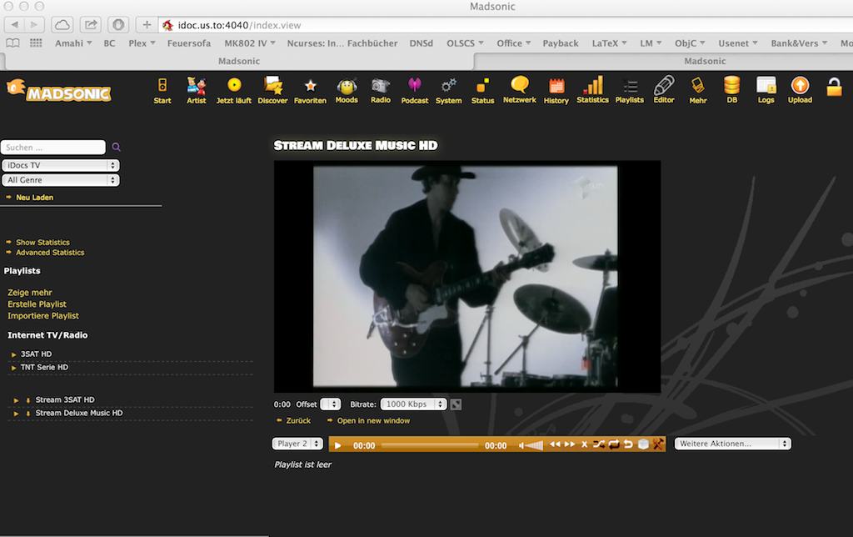The height and width of the screenshot is (537, 853).
Task: Open the Moods section
Action: [x=347, y=90]
